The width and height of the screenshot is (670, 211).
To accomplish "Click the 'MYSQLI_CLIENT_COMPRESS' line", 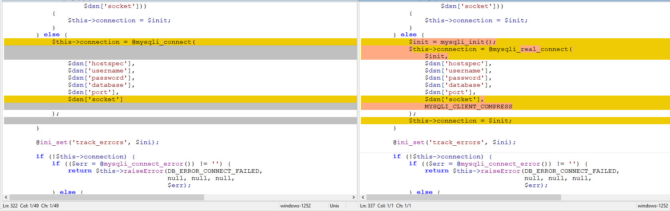I will (x=515, y=106).
